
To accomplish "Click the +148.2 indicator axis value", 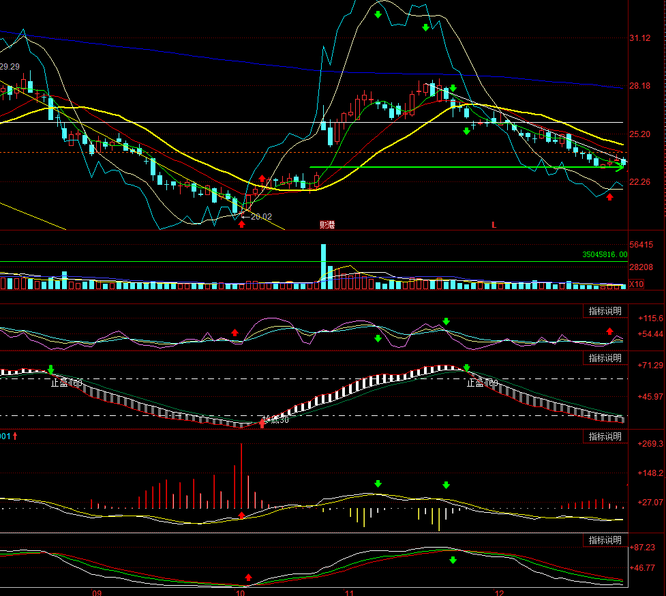I will pyautogui.click(x=650, y=473).
